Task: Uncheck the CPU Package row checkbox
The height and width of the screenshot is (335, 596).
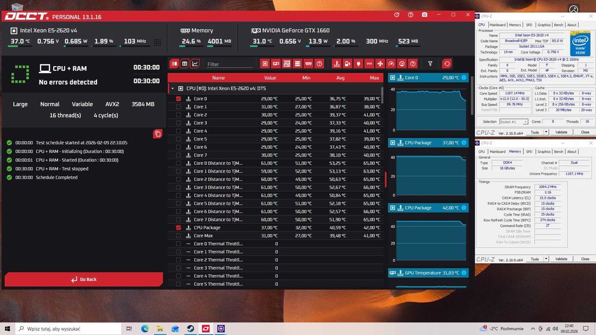Action: tap(178, 228)
